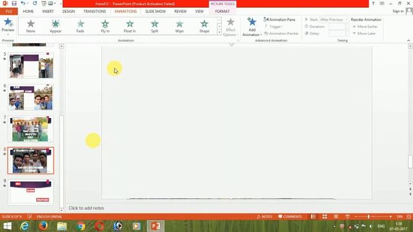Switch to the TRANSITIONS tab
Viewport: 413px width, 232px height.
95,12
